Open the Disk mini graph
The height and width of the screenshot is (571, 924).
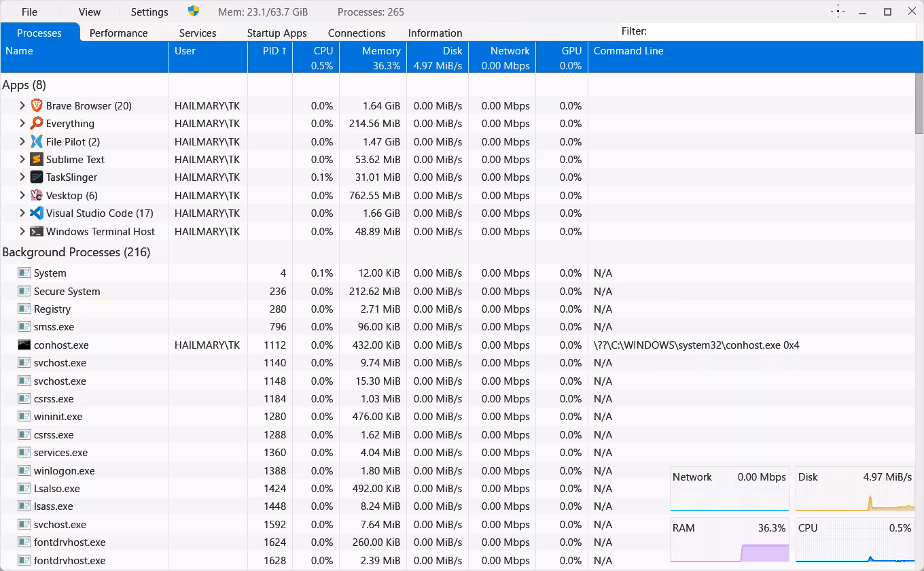click(855, 489)
